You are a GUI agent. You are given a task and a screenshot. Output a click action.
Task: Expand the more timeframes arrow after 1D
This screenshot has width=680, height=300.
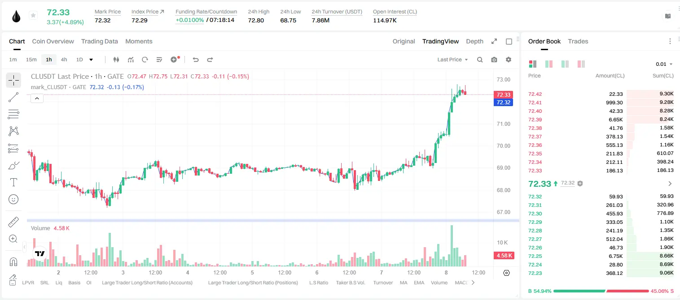click(91, 60)
